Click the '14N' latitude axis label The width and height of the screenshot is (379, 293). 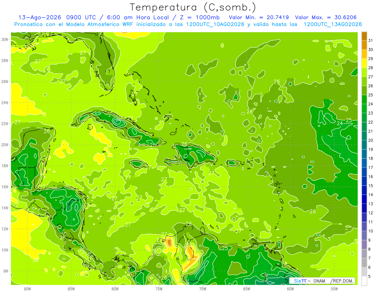[x=5, y=208]
